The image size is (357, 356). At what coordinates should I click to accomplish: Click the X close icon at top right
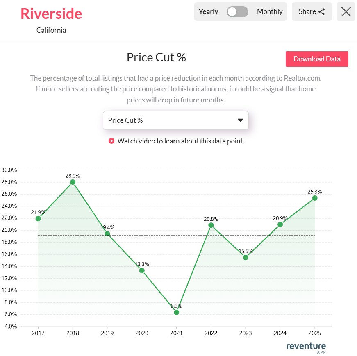point(346,11)
